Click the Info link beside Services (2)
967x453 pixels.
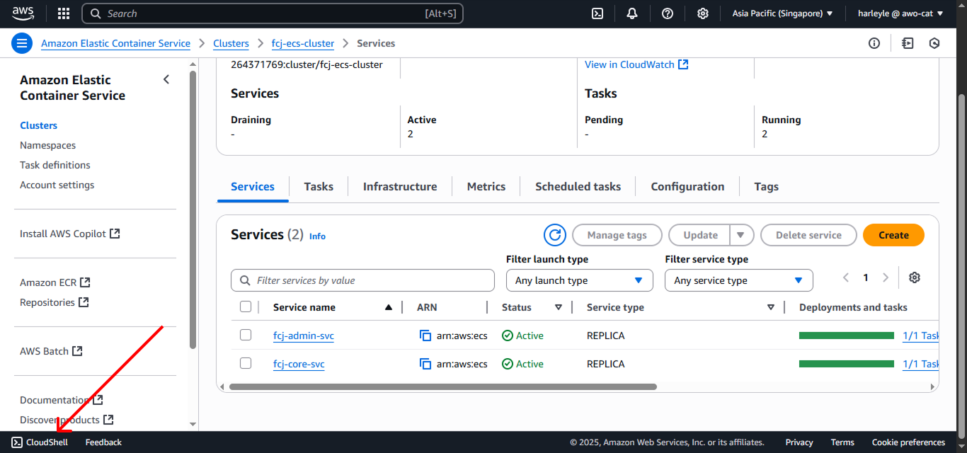317,236
